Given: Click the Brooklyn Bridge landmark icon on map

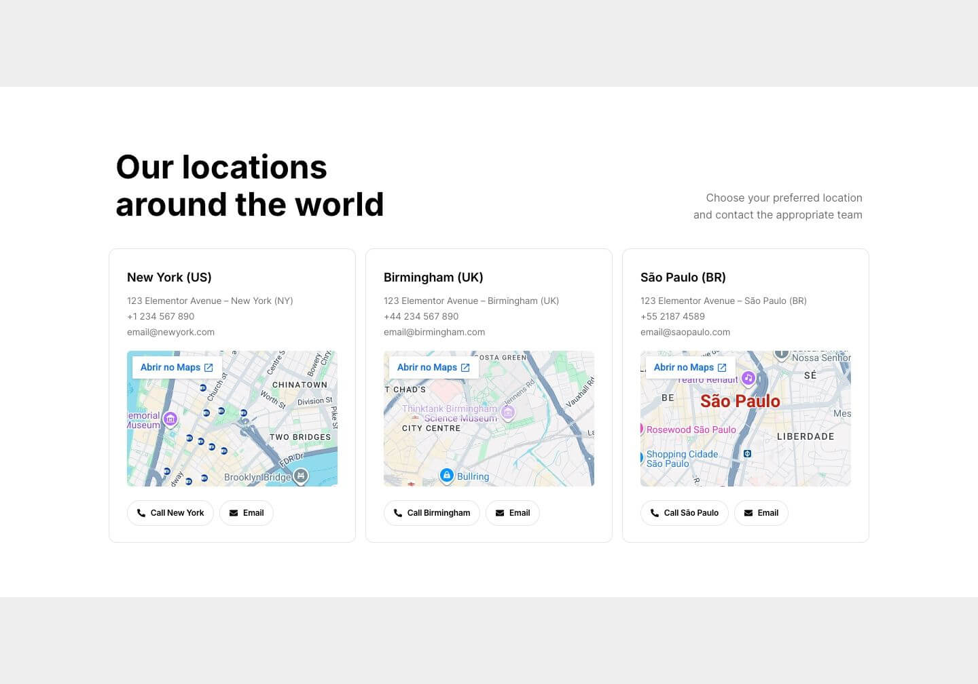Looking at the screenshot, I should point(301,476).
